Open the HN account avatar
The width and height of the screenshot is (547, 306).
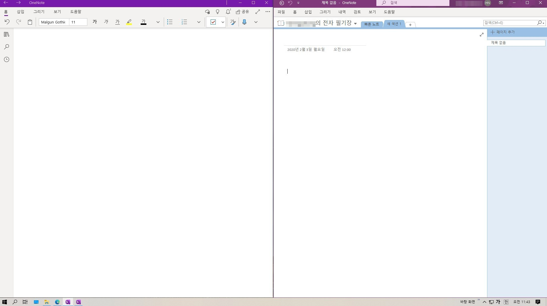pyautogui.click(x=488, y=3)
